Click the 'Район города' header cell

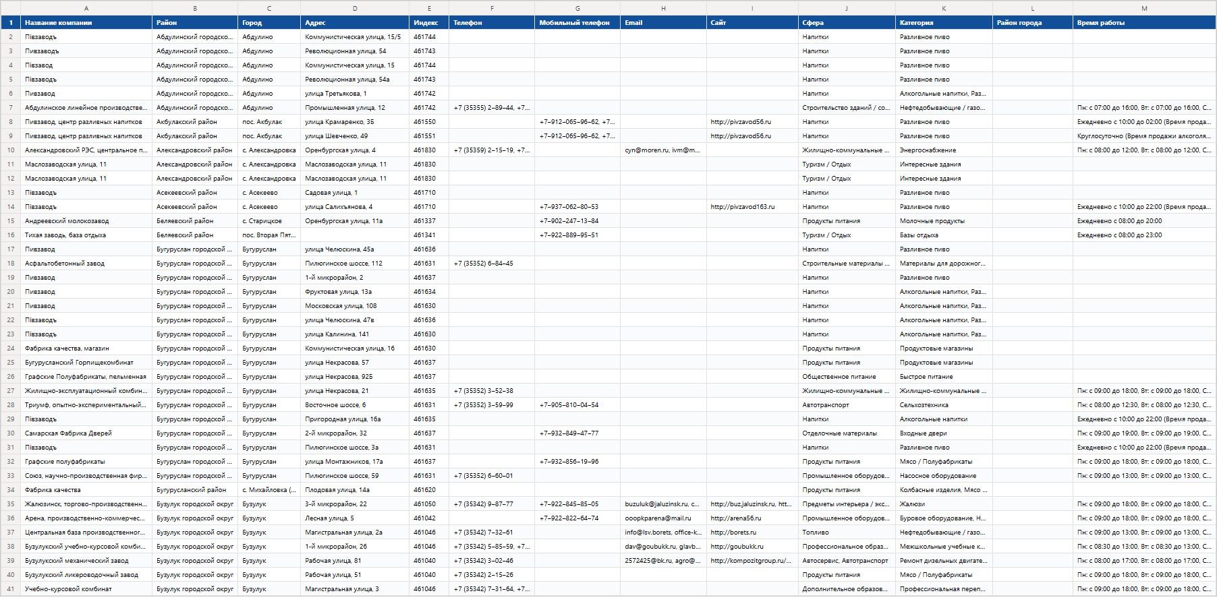pyautogui.click(x=1033, y=23)
